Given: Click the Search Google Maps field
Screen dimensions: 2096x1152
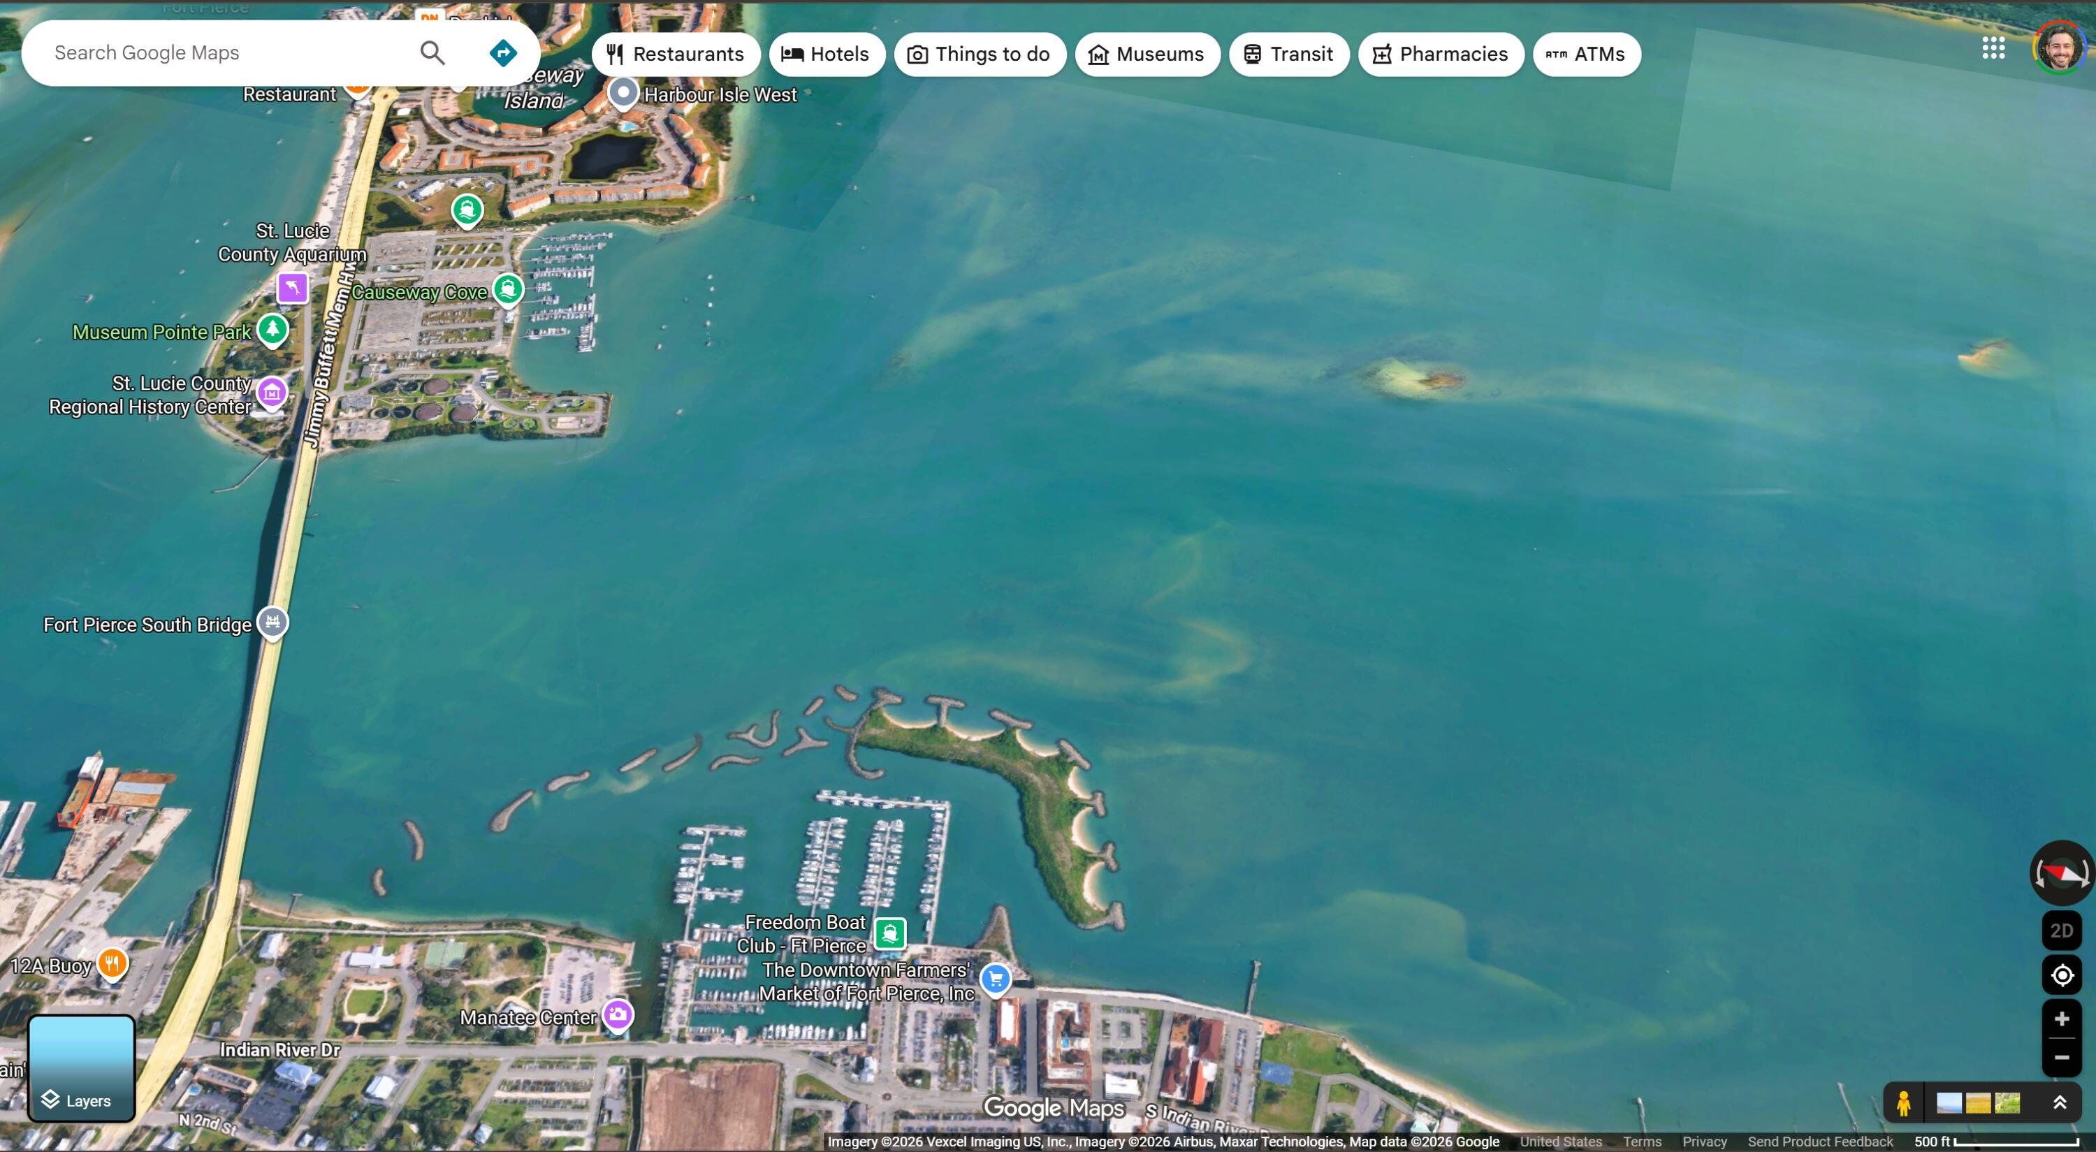Looking at the screenshot, I should click(x=219, y=53).
